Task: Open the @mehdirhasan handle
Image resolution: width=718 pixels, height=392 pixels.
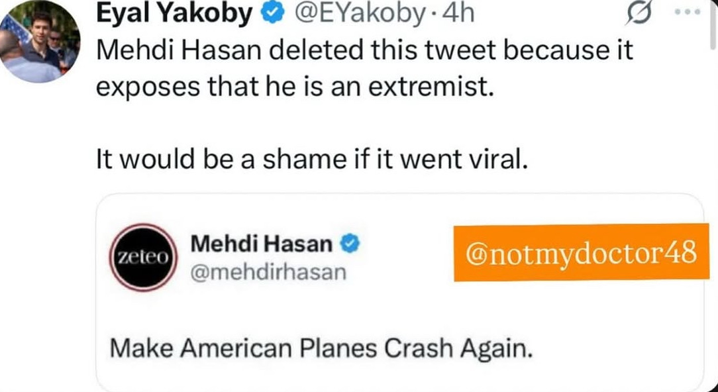Action: [x=268, y=271]
